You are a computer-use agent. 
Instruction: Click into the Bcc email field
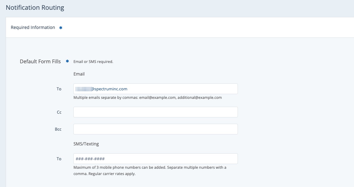coord(155,129)
